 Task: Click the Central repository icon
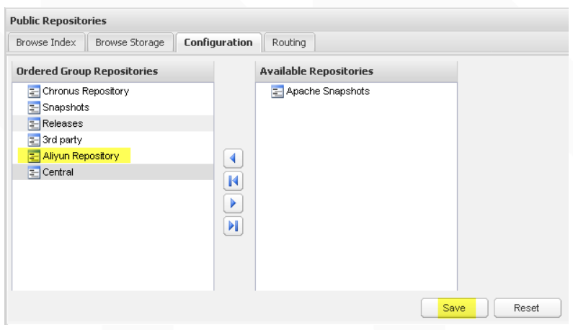click(x=34, y=172)
